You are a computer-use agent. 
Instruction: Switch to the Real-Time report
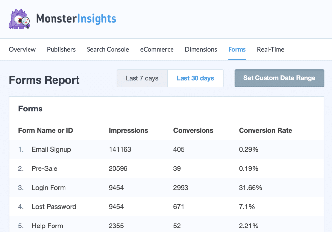270,49
